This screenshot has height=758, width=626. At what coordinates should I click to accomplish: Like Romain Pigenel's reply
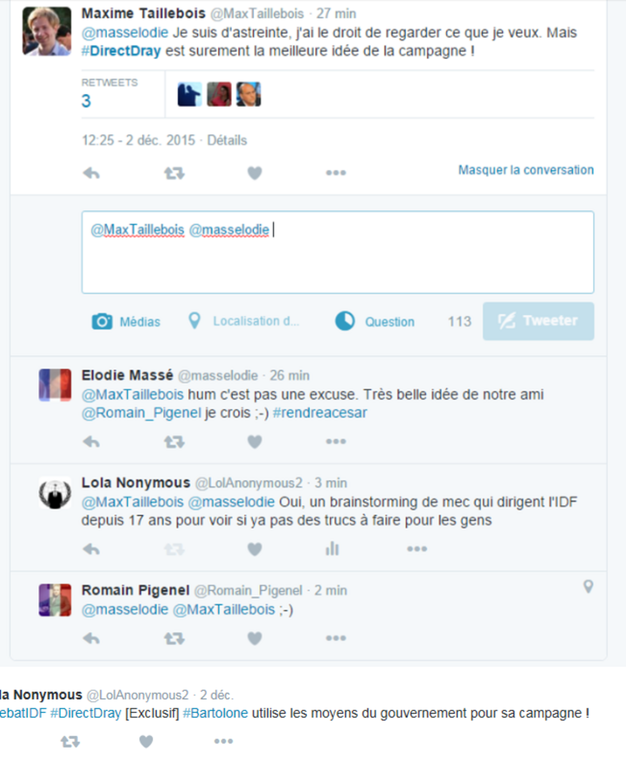(255, 638)
